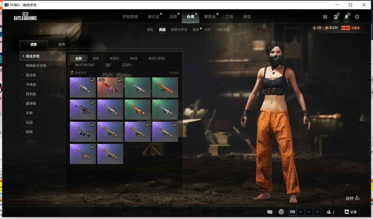The width and height of the screenshot is (373, 219).
Task: Toggle checkmark on black rifle with red scope
Action: coord(92,103)
